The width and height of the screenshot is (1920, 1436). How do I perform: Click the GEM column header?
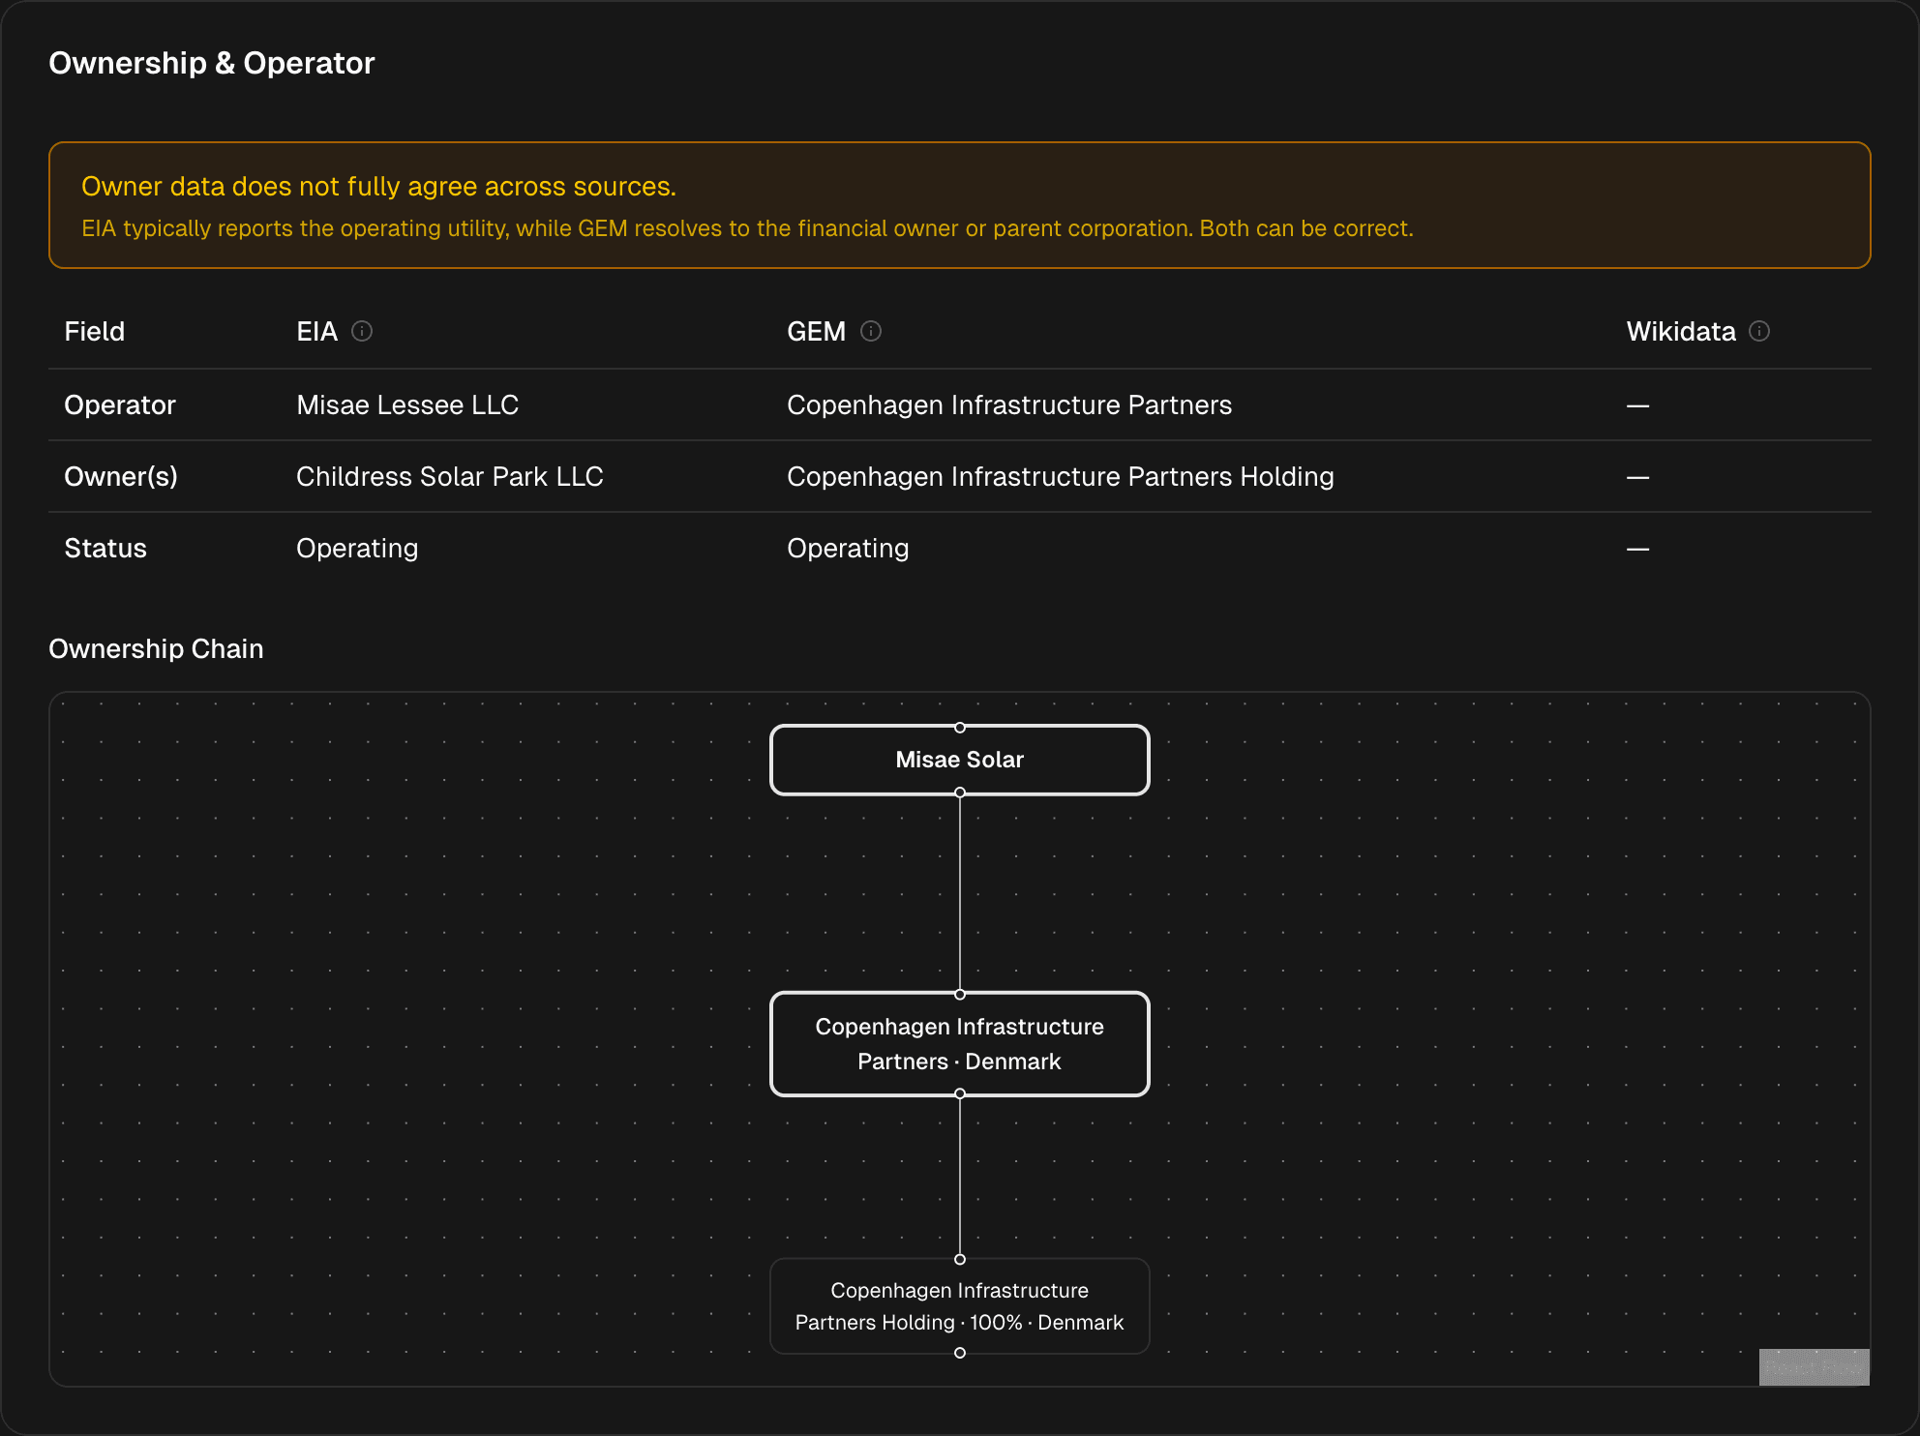[816, 331]
